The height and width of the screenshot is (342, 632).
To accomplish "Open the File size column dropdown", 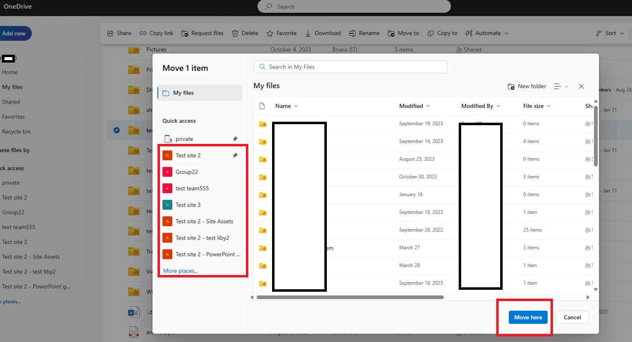I will point(549,106).
